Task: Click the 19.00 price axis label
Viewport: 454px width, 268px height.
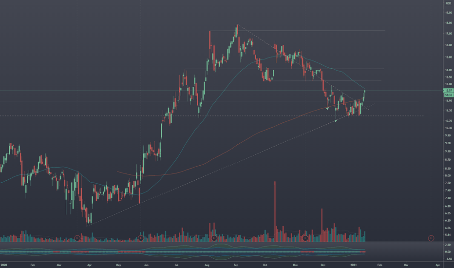Action: tap(449, 13)
